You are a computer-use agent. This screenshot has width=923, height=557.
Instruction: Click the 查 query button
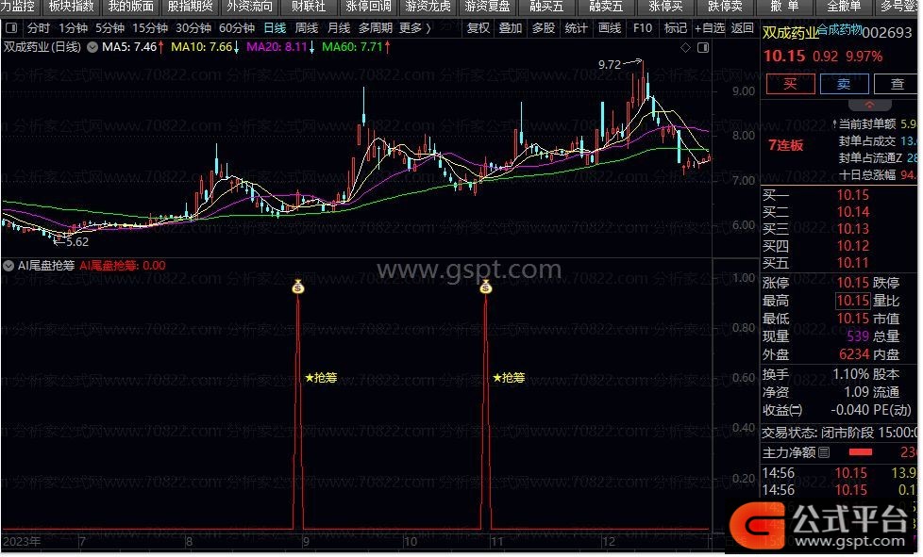click(897, 84)
